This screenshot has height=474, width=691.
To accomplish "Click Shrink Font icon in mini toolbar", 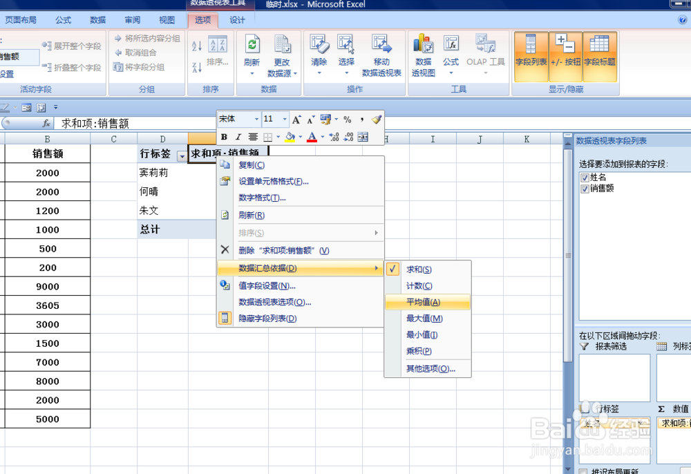I will (x=311, y=120).
